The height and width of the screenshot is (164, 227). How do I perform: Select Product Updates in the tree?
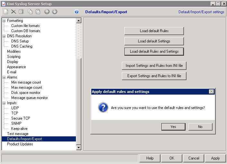[20, 144]
